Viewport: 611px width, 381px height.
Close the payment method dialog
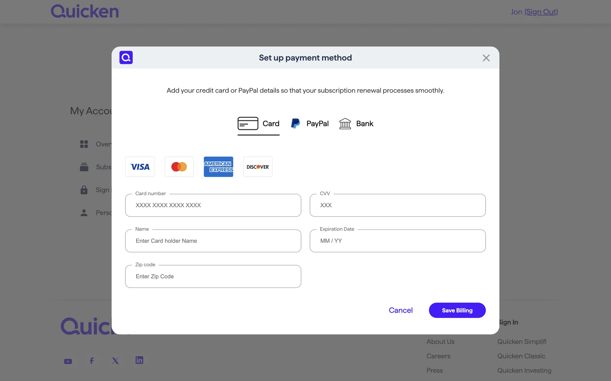pos(486,58)
